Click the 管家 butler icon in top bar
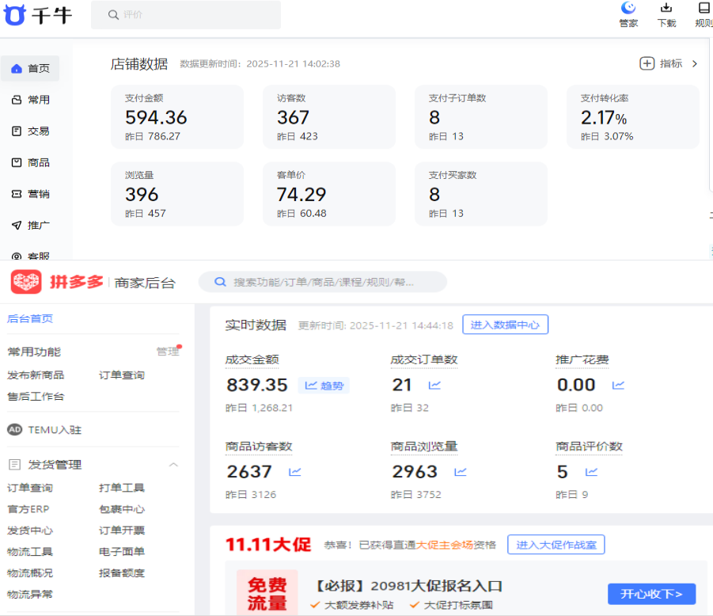 (628, 9)
